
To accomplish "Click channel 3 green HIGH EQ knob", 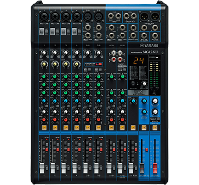I will pos(66,76).
